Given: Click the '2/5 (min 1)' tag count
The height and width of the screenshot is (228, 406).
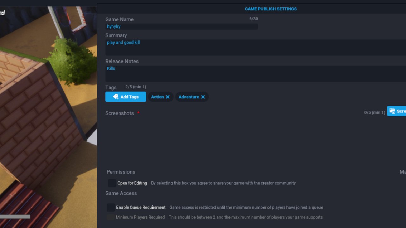Looking at the screenshot, I should (x=136, y=87).
